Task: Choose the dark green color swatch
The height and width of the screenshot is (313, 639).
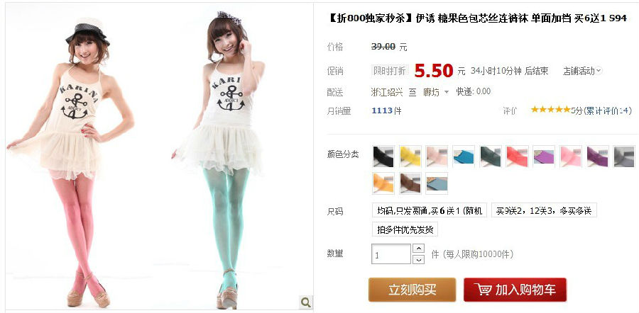Action: 490,156
